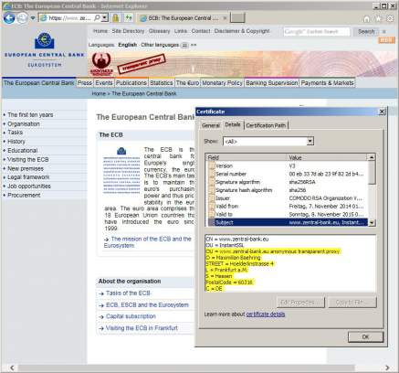Open the Job opportunities sidebar link
This screenshot has height=373, width=399.
point(29,186)
